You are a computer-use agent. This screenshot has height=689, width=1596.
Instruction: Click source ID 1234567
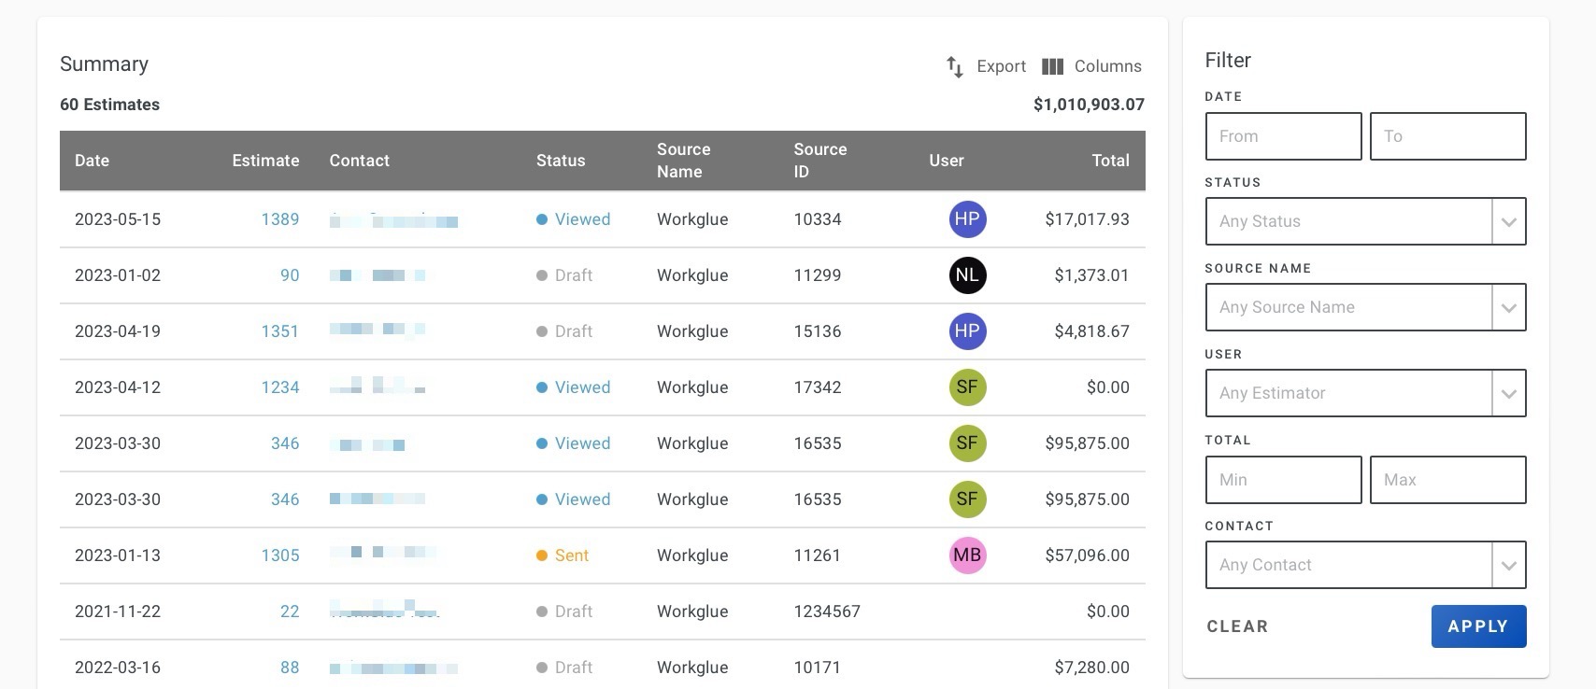pyautogui.click(x=827, y=612)
